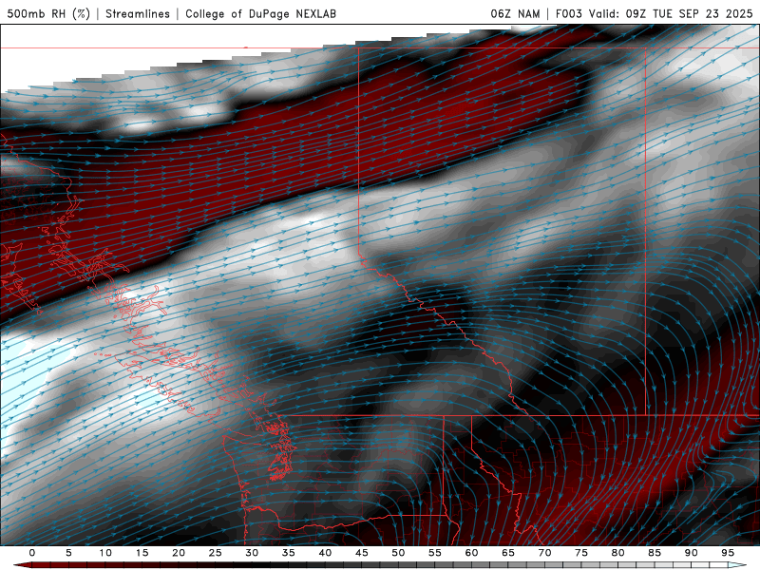The image size is (760, 570).
Task: Click the '95' value on the color scale
Action: pos(727,553)
